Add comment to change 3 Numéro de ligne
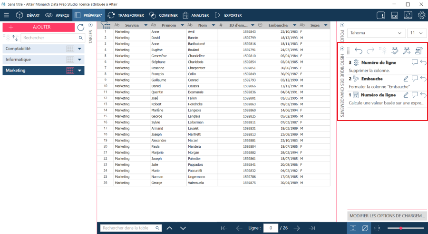Screen dimensions: 428x234 coord(415,63)
